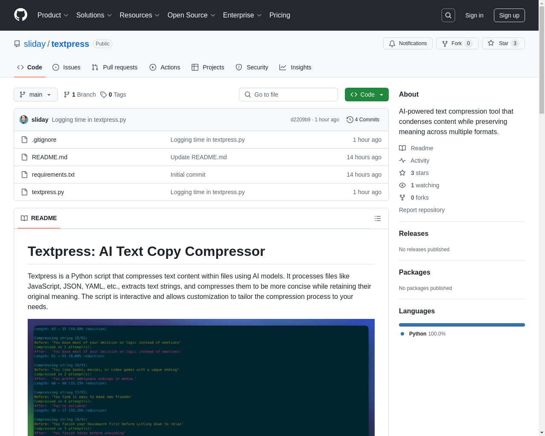Switch to the Projects tab
The image size is (545, 436).
point(208,67)
